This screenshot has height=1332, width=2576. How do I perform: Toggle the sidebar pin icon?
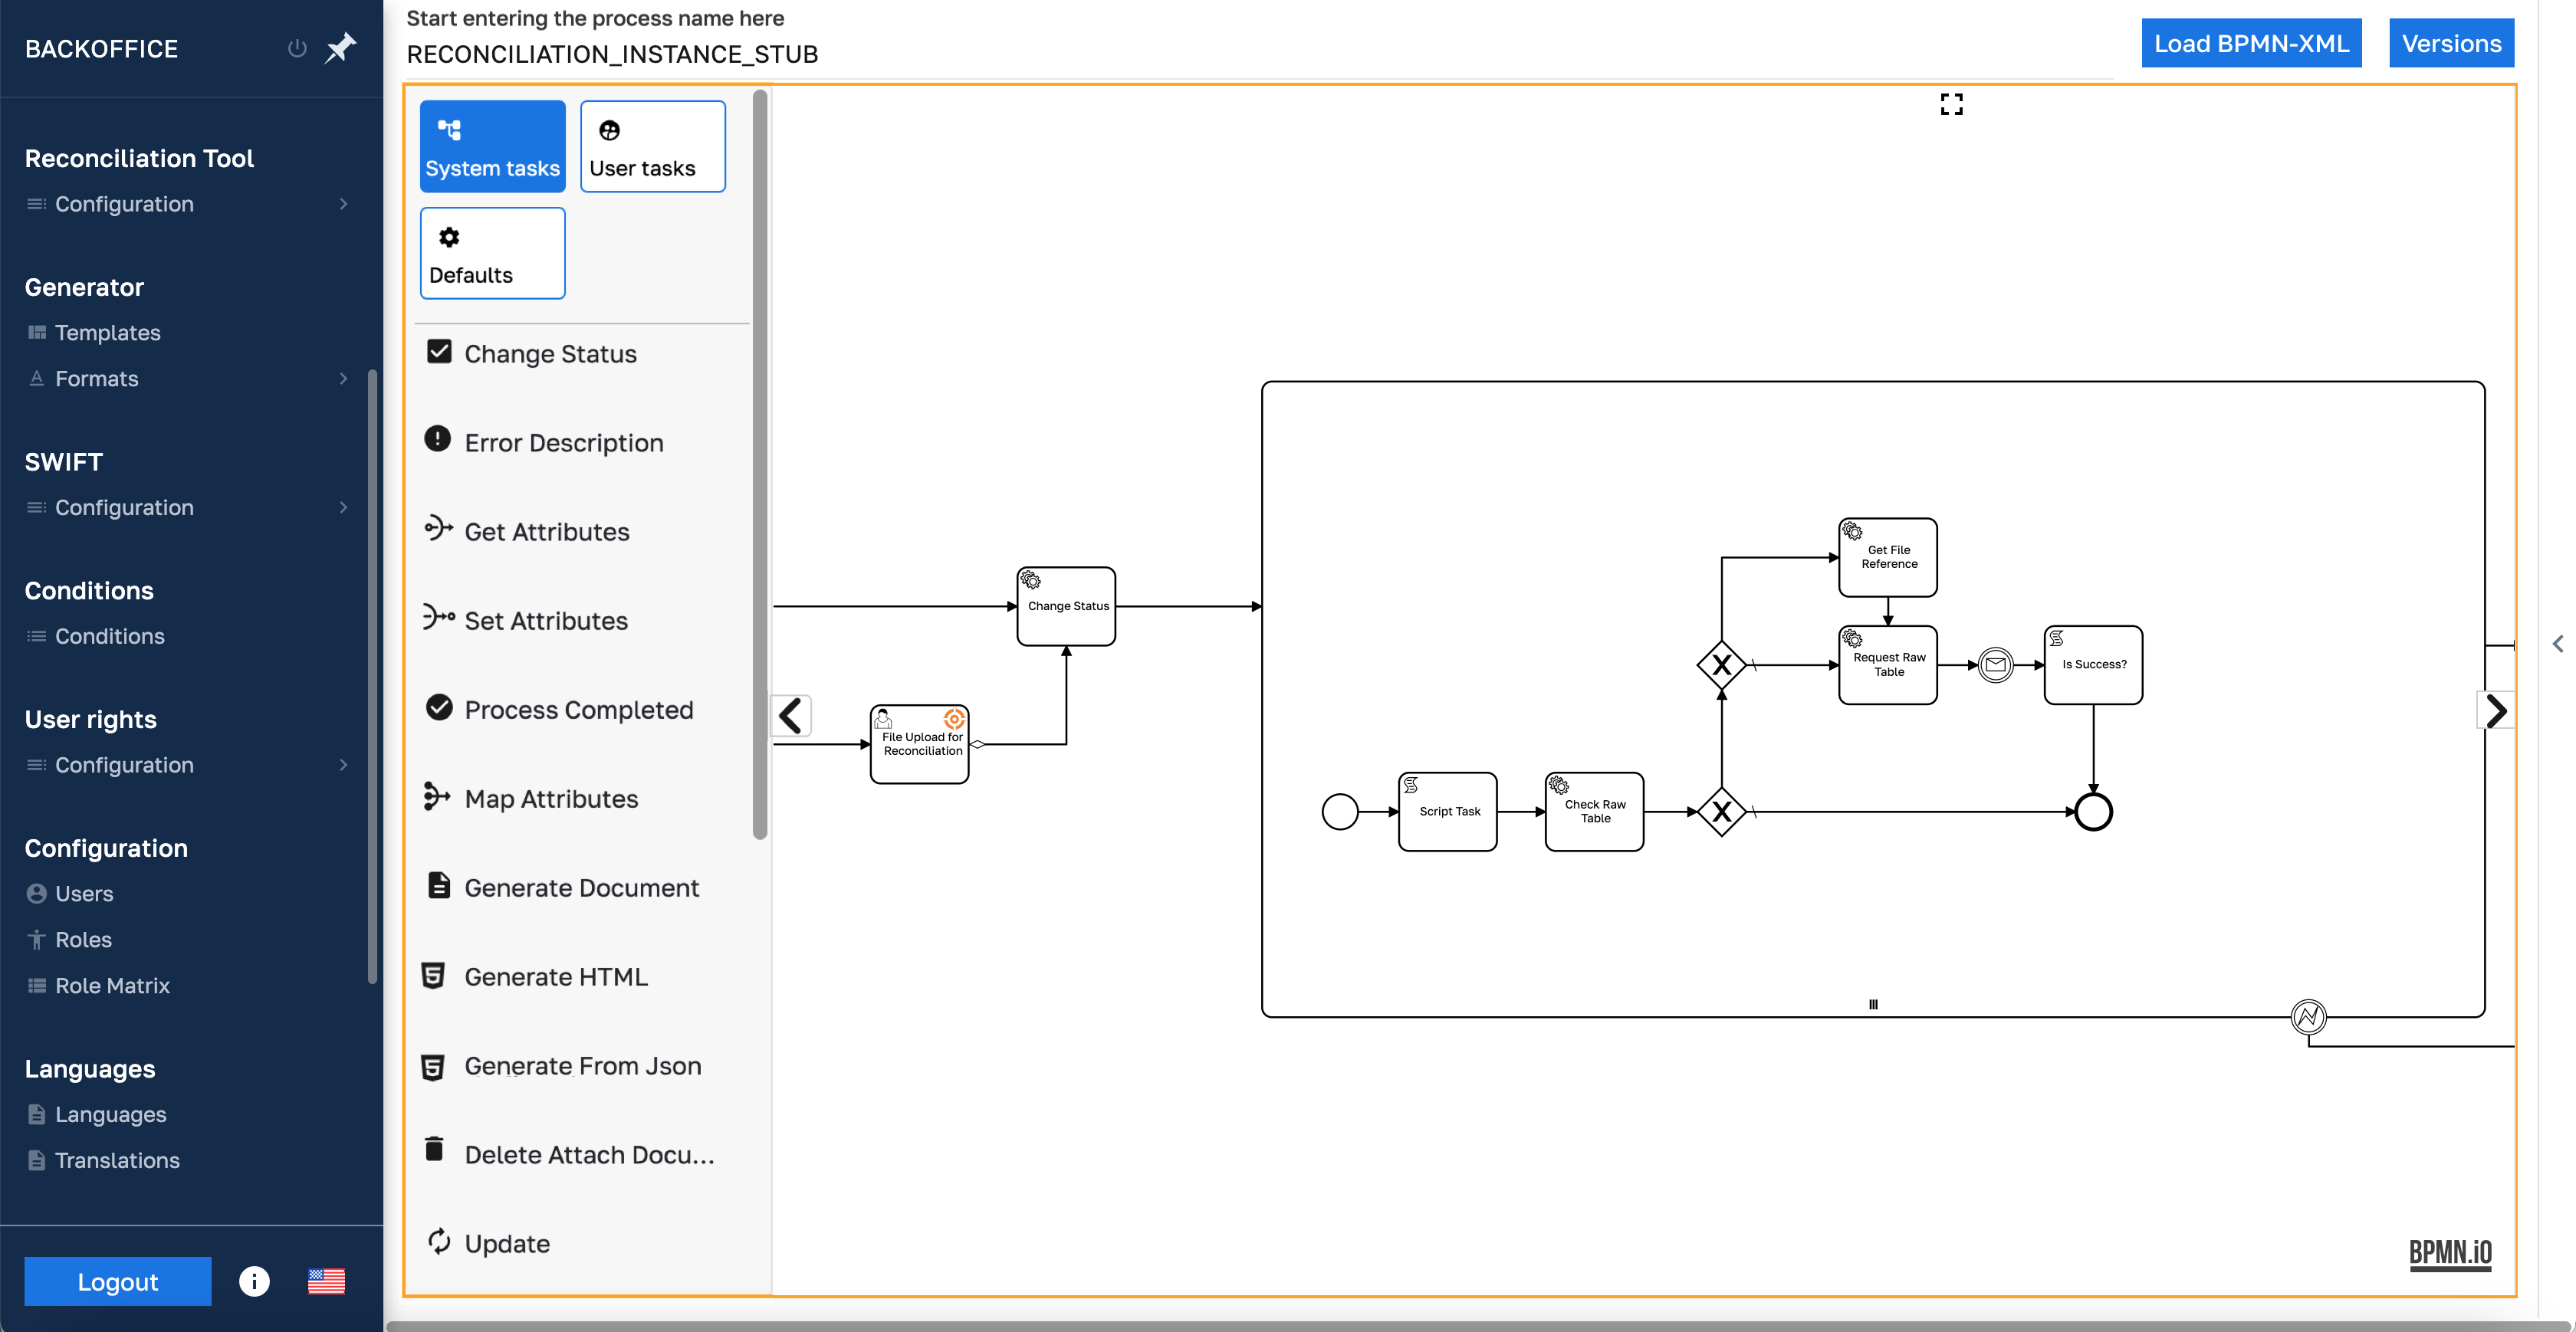pyautogui.click(x=340, y=47)
